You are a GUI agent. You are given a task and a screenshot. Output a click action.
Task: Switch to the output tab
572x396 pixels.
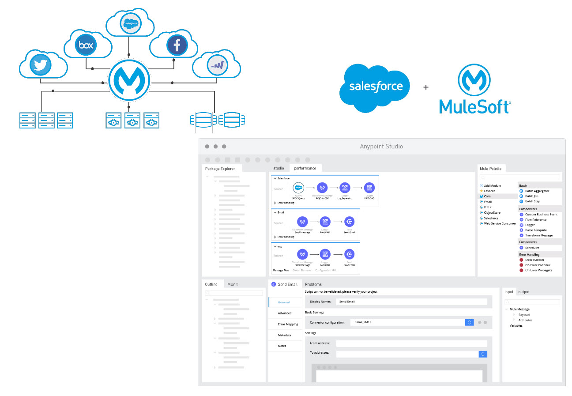pos(524,292)
